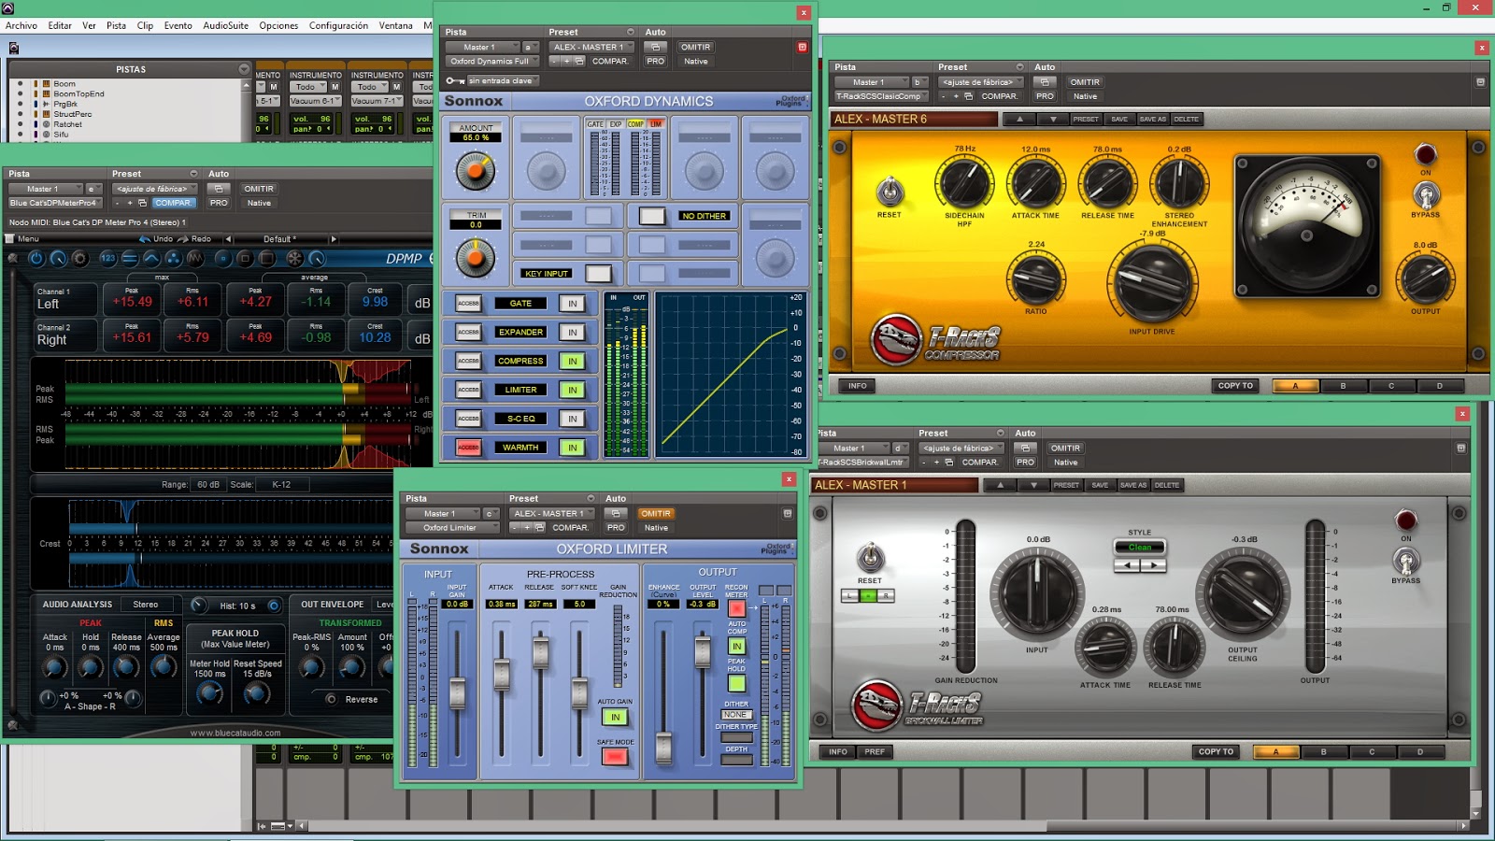Click the snowflake freeze icon in DP Meter
The width and height of the screenshot is (1495, 841).
click(x=294, y=258)
